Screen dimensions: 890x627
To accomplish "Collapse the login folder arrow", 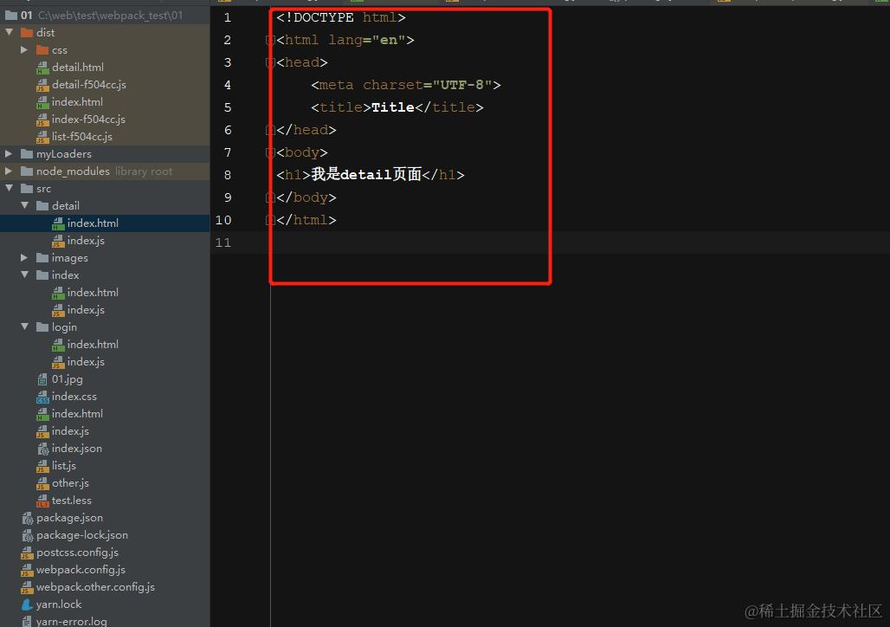I will coord(24,326).
